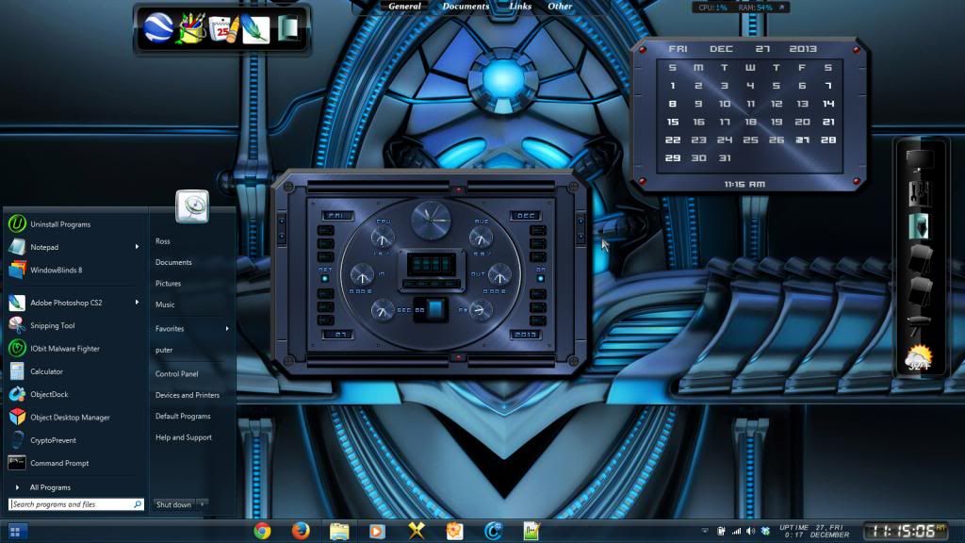Open the blue C taskbar icon
This screenshot has height=543, width=965.
point(493,531)
